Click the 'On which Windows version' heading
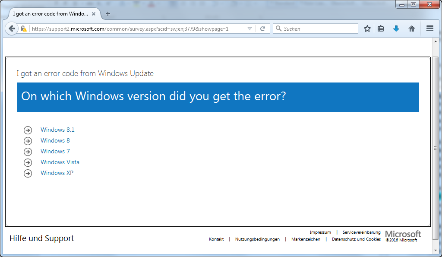The width and height of the screenshot is (442, 257). pos(154,96)
